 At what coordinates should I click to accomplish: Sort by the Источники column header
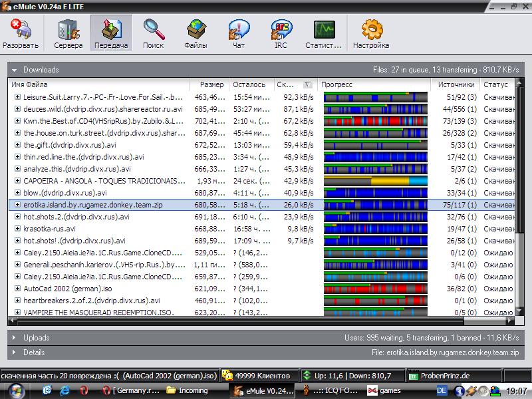[456, 84]
